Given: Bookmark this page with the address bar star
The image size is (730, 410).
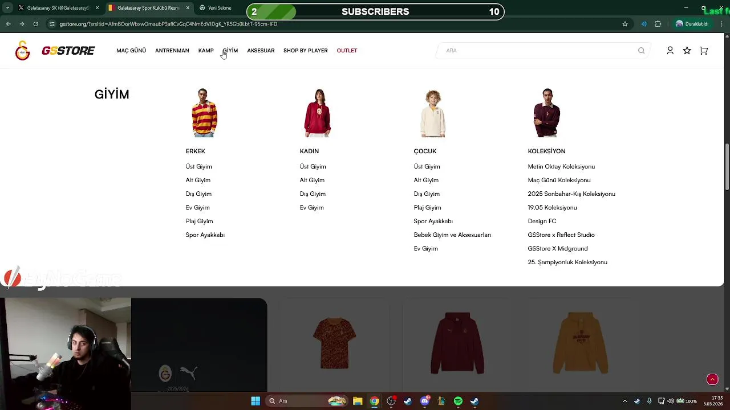Looking at the screenshot, I should (x=625, y=24).
